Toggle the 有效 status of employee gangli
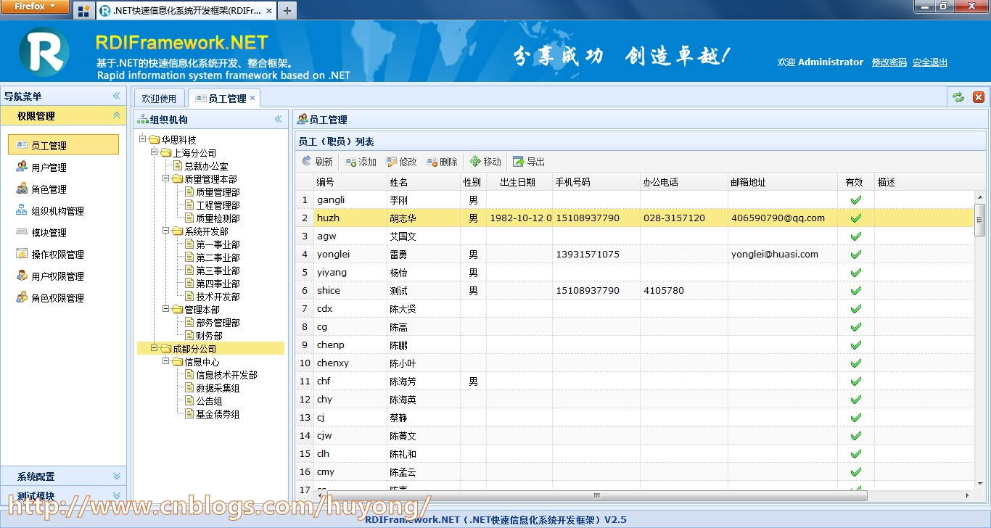This screenshot has width=991, height=528. click(855, 199)
